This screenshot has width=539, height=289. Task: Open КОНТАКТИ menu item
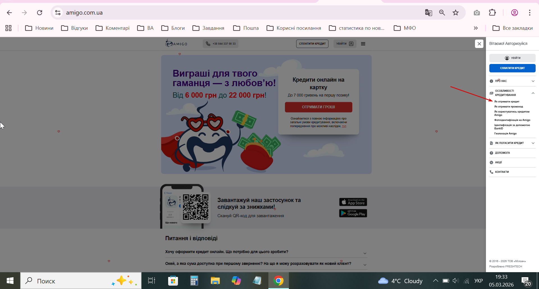tap(512, 172)
